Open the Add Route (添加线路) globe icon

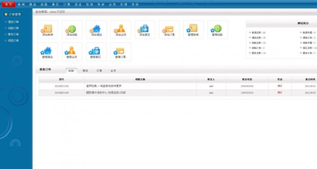coord(72,29)
